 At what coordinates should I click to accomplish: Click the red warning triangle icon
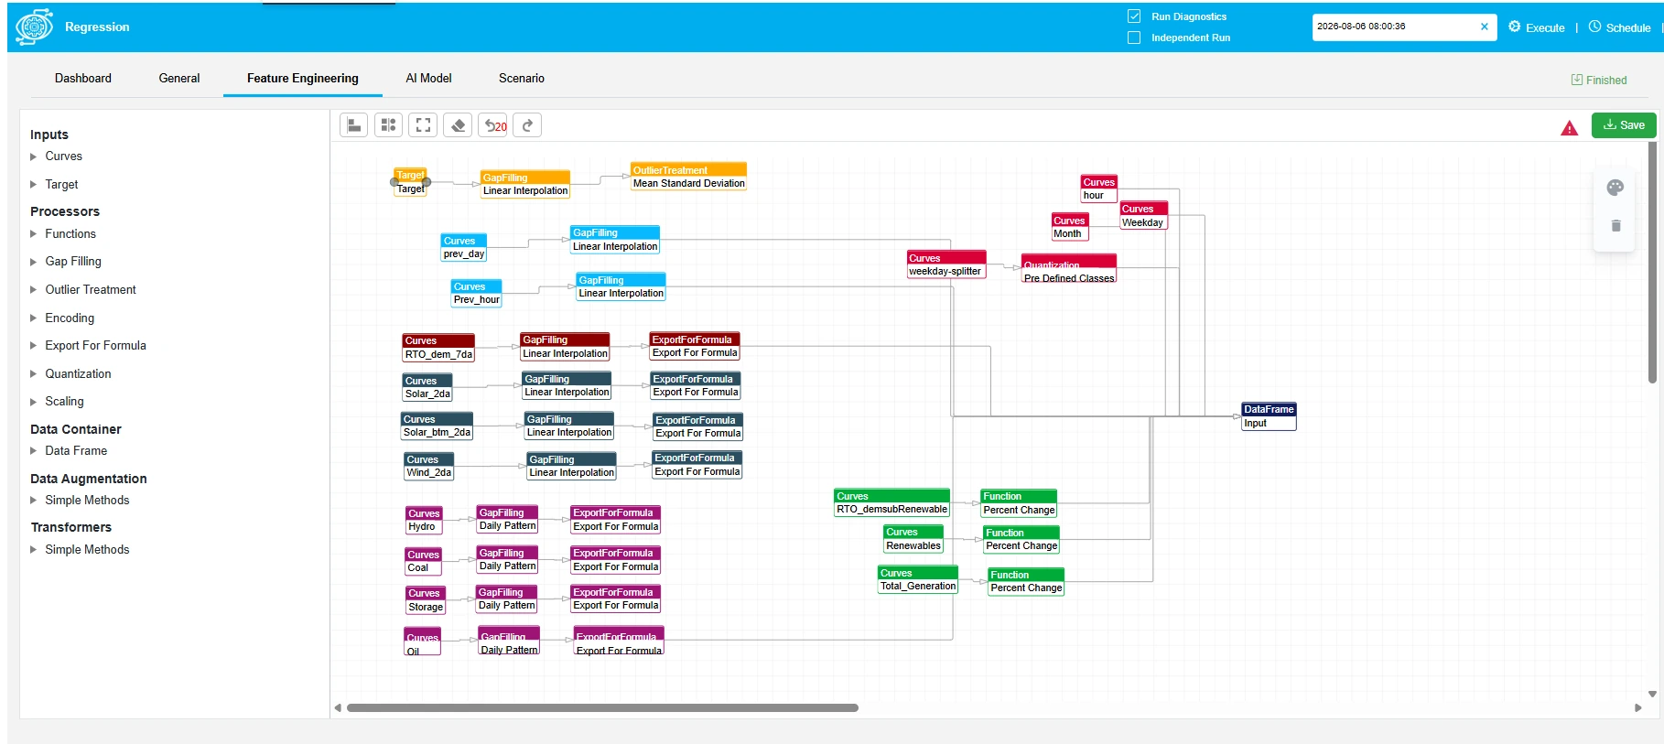click(x=1569, y=128)
